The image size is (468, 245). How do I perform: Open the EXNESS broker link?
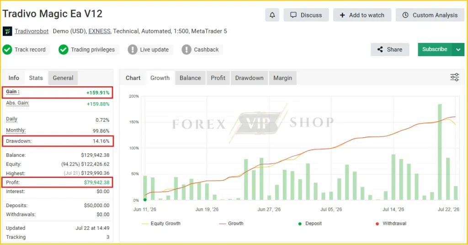99,31
